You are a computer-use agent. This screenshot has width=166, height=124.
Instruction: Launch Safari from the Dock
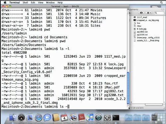pyautogui.click(x=39, y=117)
